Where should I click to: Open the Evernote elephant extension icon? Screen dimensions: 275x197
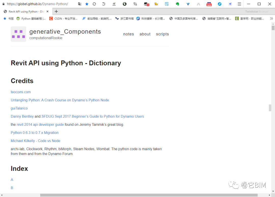pos(177,4)
